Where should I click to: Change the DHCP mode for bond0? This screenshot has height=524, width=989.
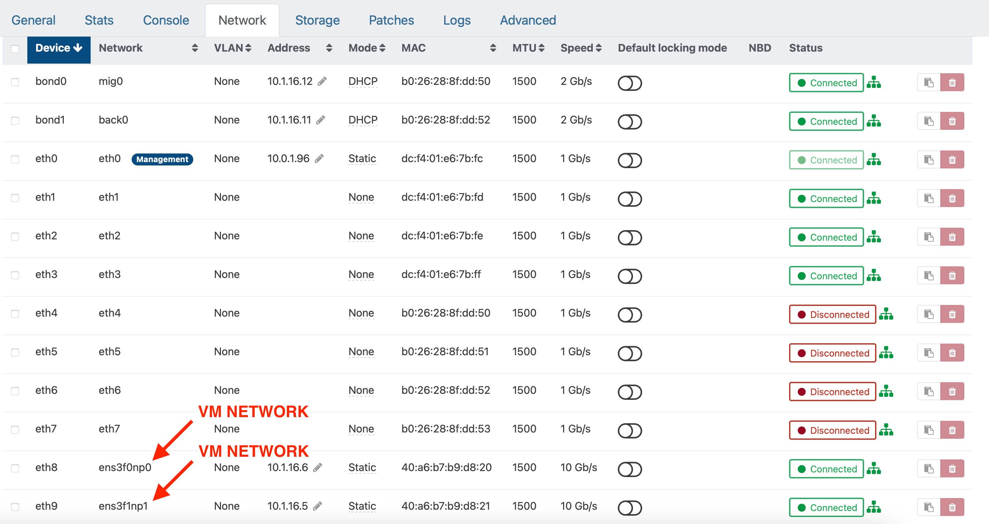(363, 81)
